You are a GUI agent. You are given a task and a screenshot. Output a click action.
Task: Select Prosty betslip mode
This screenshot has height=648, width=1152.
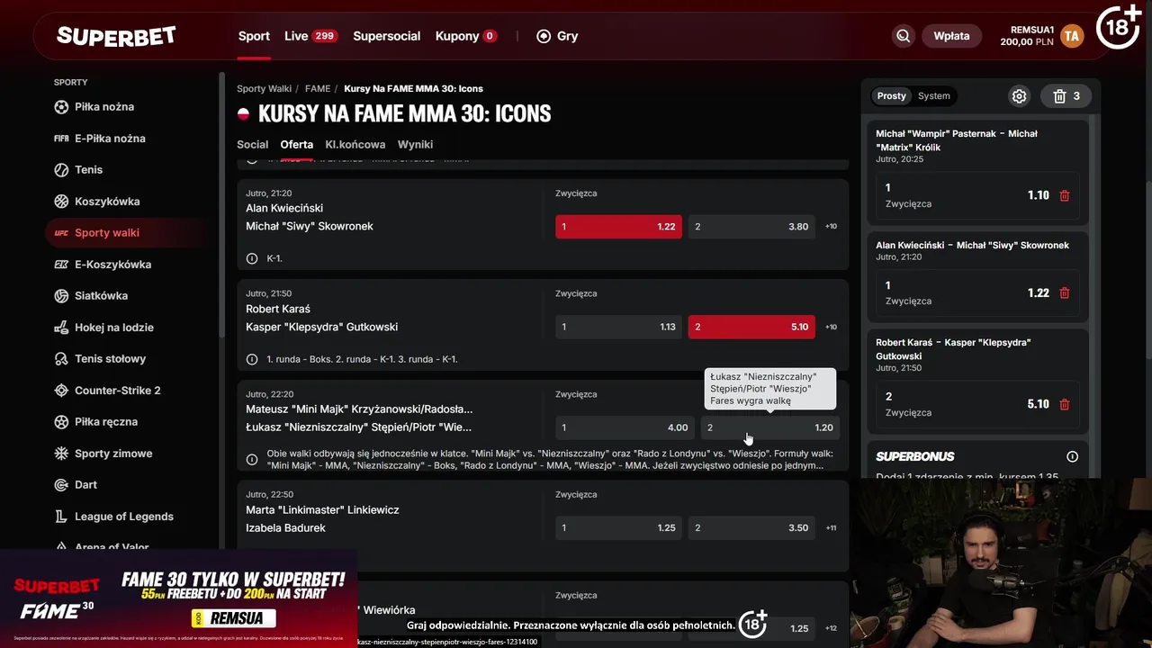(892, 96)
